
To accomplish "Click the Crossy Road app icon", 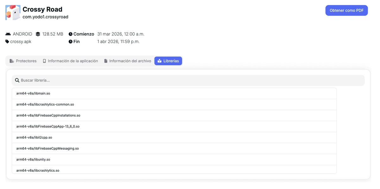I will click(13, 13).
